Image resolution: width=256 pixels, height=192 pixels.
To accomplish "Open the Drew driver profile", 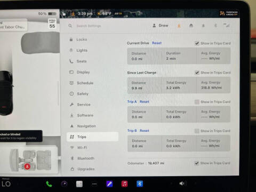I will pyautogui.click(x=161, y=26).
